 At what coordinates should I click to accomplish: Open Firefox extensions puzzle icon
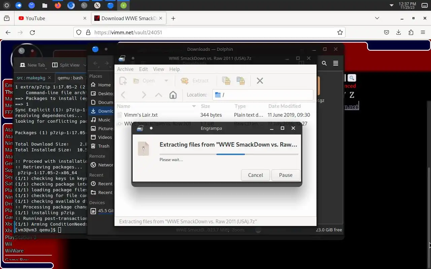click(x=411, y=32)
